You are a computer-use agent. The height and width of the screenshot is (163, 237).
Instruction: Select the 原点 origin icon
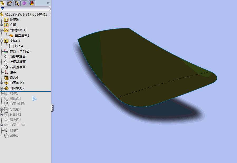point(6,72)
